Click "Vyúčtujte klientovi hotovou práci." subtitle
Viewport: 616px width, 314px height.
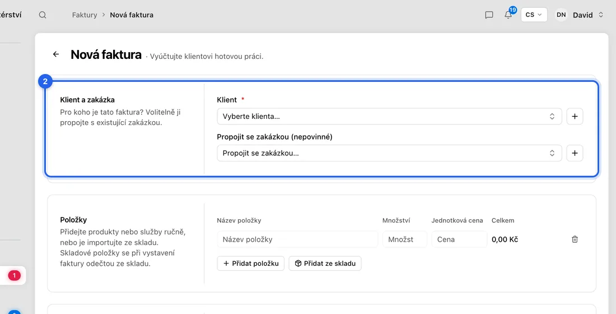pyautogui.click(x=207, y=56)
